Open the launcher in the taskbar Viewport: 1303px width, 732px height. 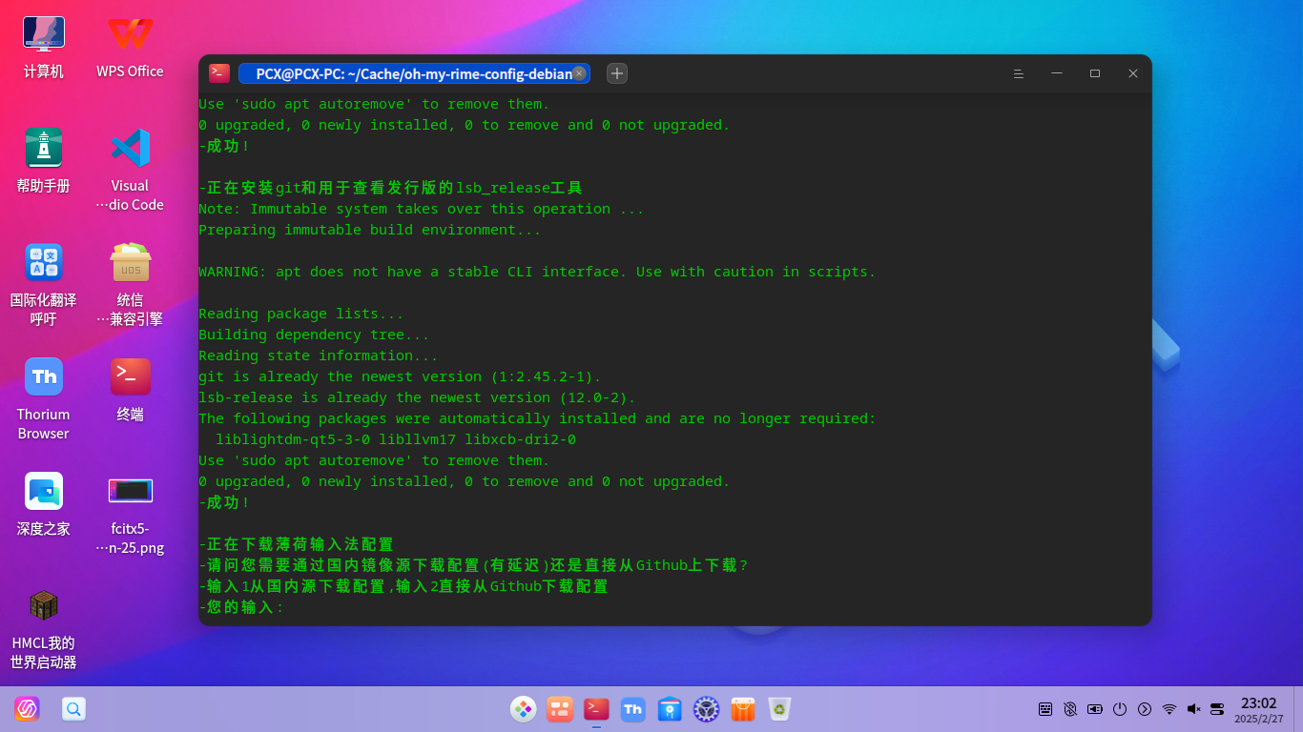tap(27, 709)
